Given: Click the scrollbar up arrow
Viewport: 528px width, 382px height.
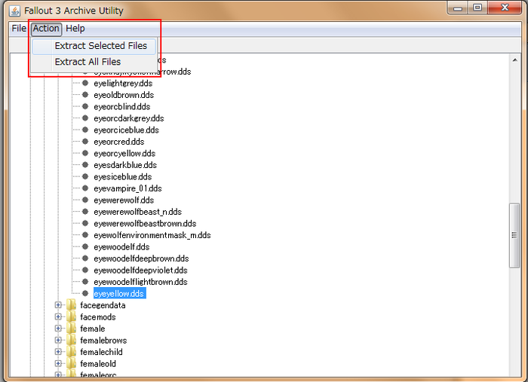Looking at the screenshot, I should click(x=514, y=60).
